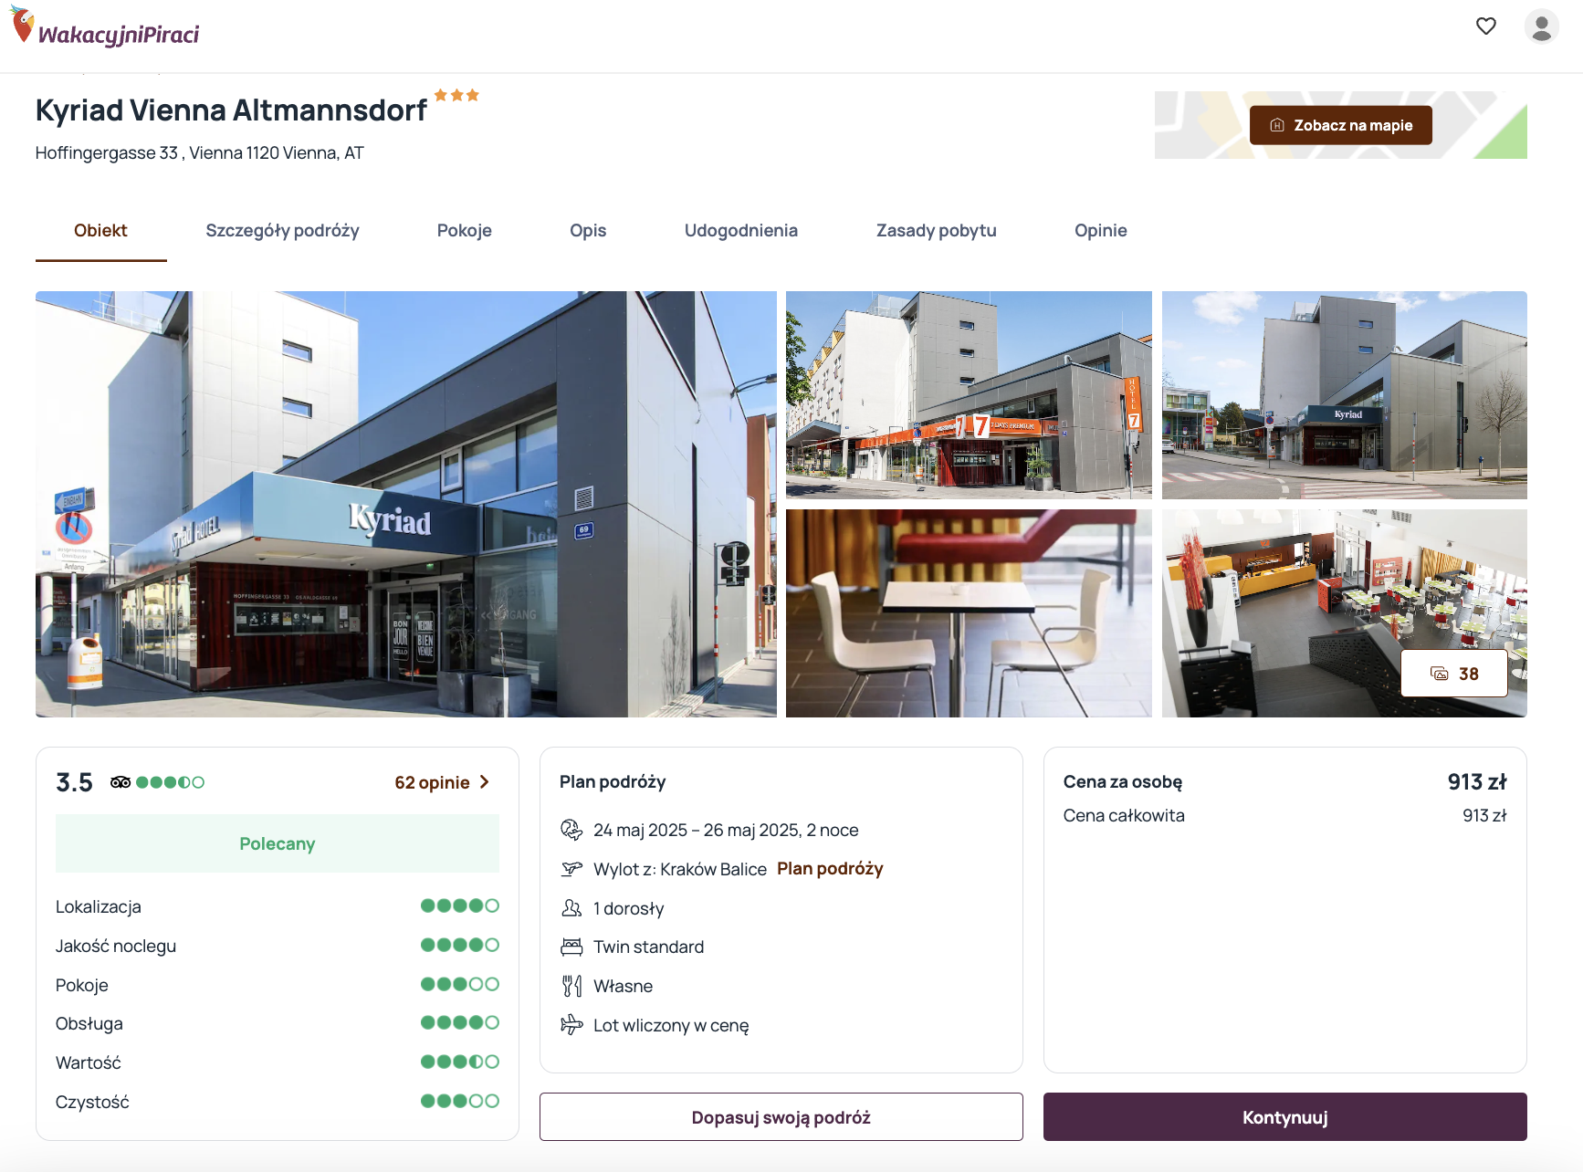1583x1172 pixels.
Task: Open favorites via heart icon
Action: click(x=1486, y=26)
